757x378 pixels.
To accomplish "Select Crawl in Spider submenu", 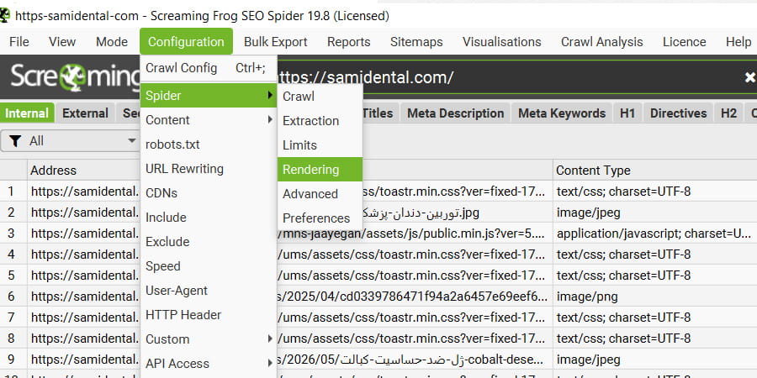I will 320,97.
